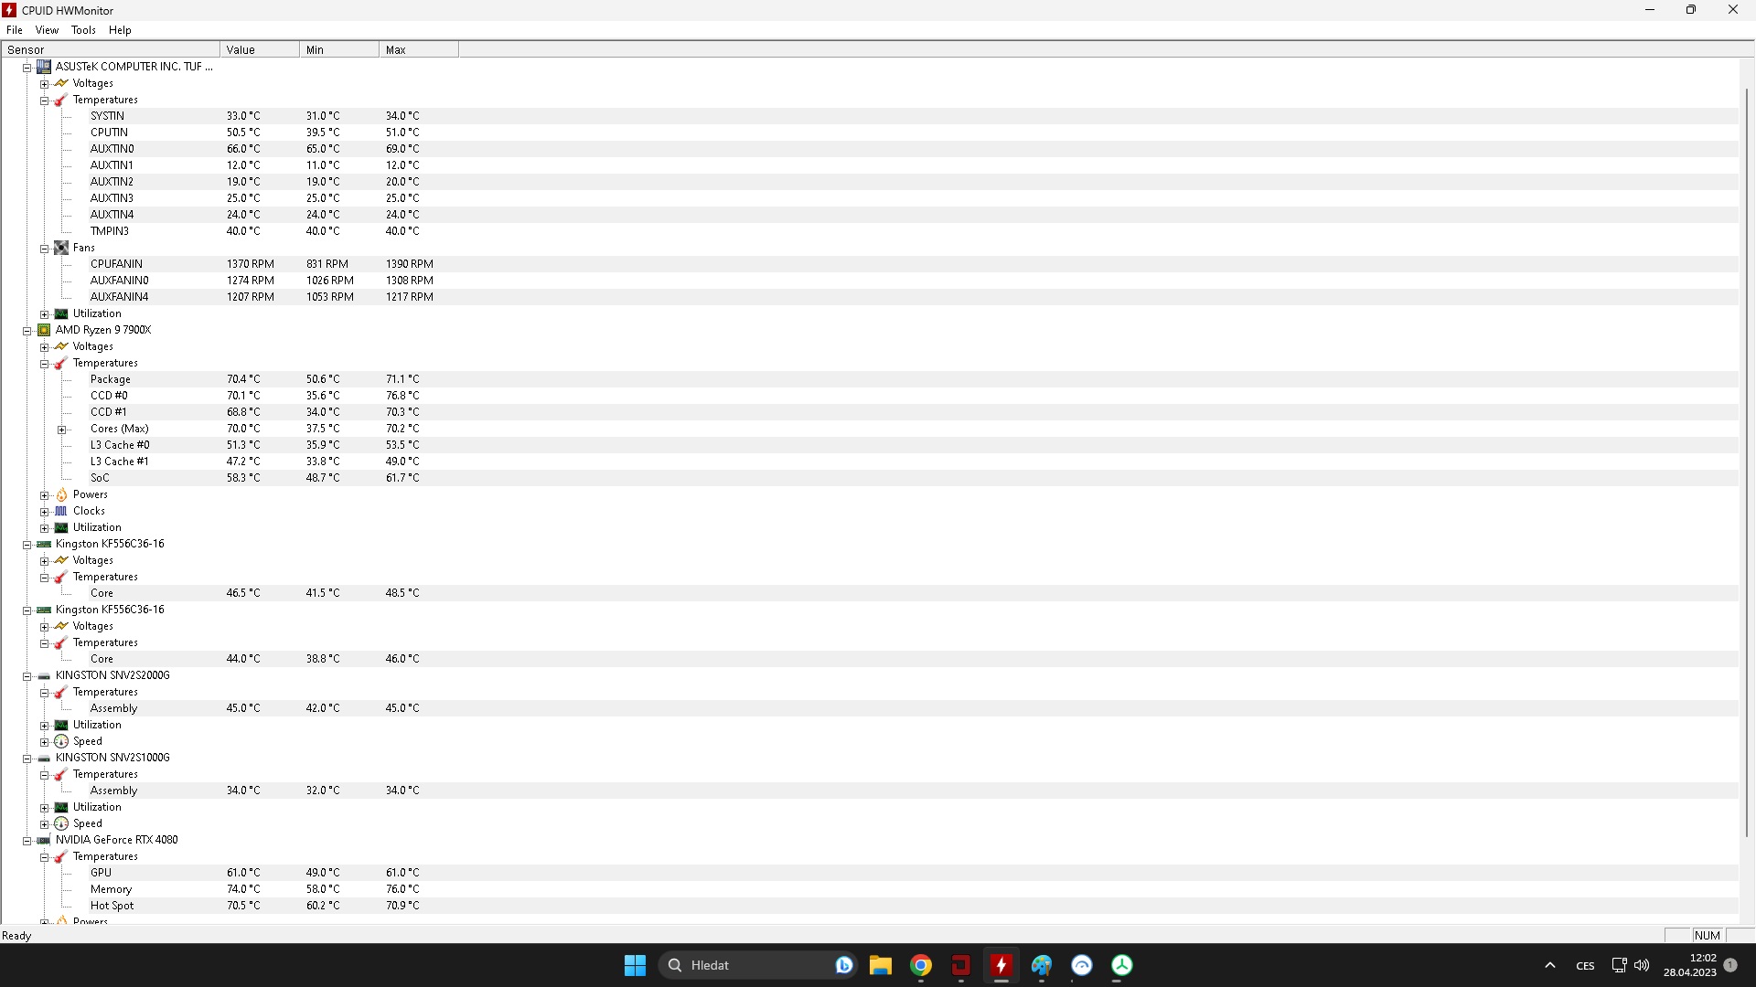
Task: Click the Powers flame icon under Ryzen
Action: pos(61,494)
